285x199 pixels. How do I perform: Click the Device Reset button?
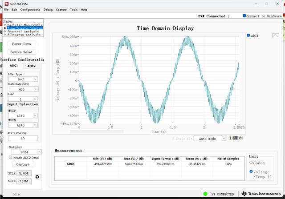tap(21, 52)
